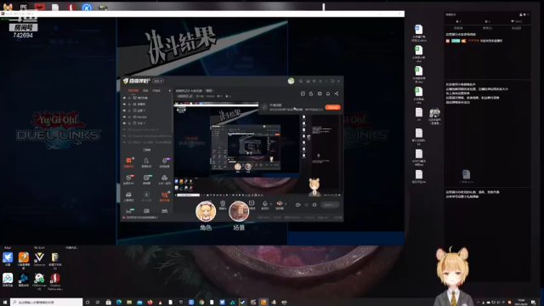Screen dimensions: 544x306
Task: Select the middle tab in chat panel
Action: pos(487,28)
